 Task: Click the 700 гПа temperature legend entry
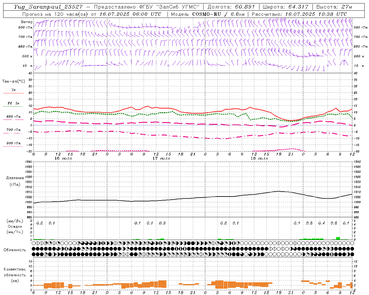tap(14, 130)
